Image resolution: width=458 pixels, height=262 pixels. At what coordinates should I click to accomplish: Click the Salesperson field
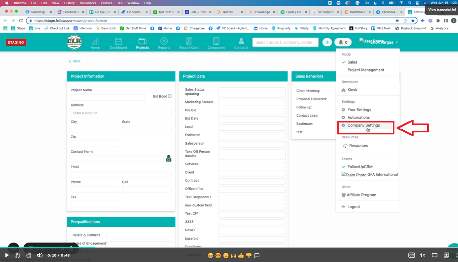252,144
